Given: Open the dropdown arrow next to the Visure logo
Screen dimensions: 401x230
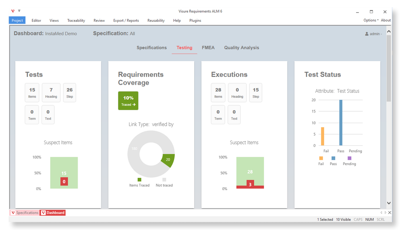Looking at the screenshot, I should point(19,11).
